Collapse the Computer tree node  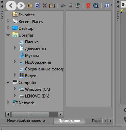point(8,83)
